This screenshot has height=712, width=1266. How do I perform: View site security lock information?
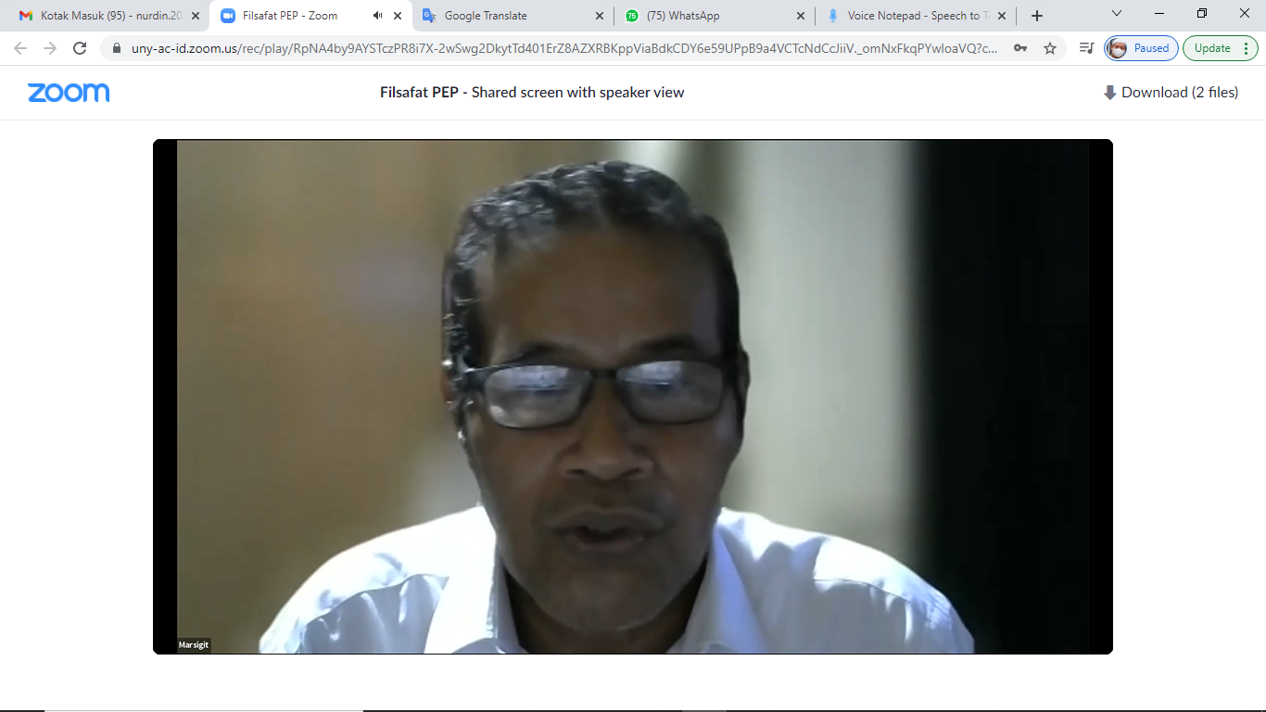click(117, 48)
